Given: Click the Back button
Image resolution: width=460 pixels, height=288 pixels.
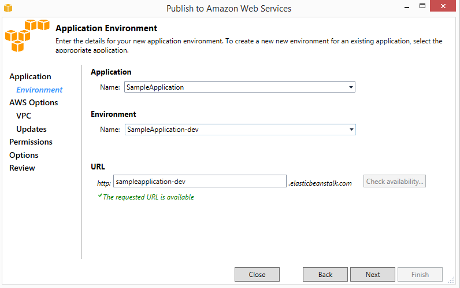Looking at the screenshot, I should 325,275.
